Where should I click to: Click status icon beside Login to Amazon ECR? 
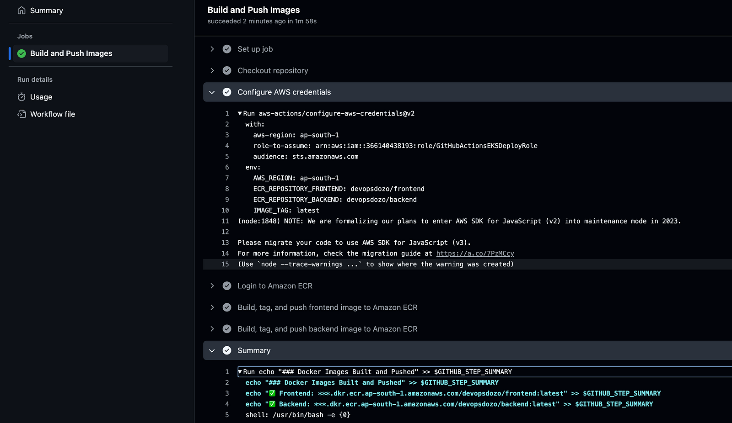pos(227,286)
